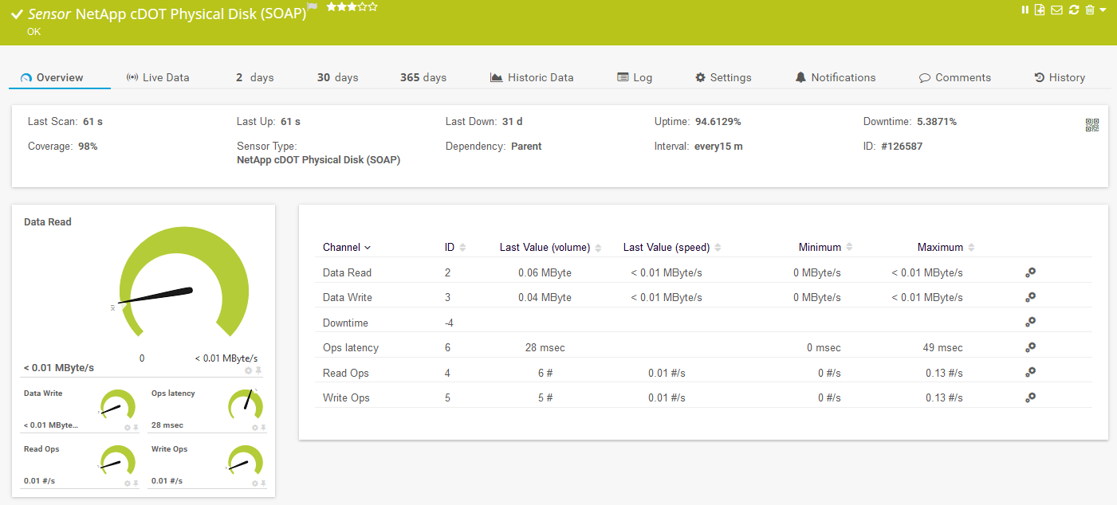
Task: Open settings gear for Write Ops row
Action: pyautogui.click(x=1030, y=397)
